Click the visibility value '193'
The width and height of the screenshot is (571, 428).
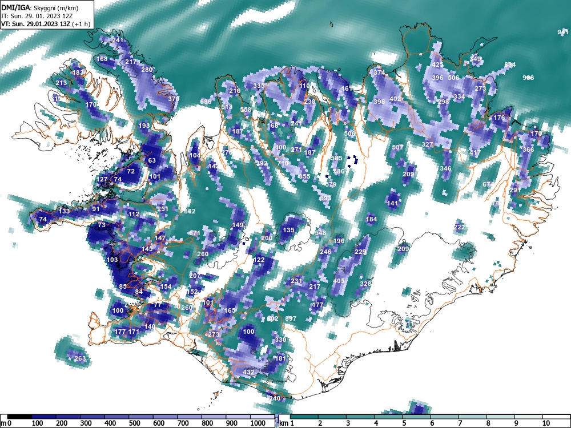coord(144,126)
